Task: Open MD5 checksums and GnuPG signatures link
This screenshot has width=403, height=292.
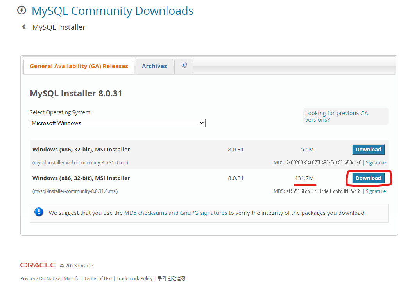Action: tap(176, 213)
